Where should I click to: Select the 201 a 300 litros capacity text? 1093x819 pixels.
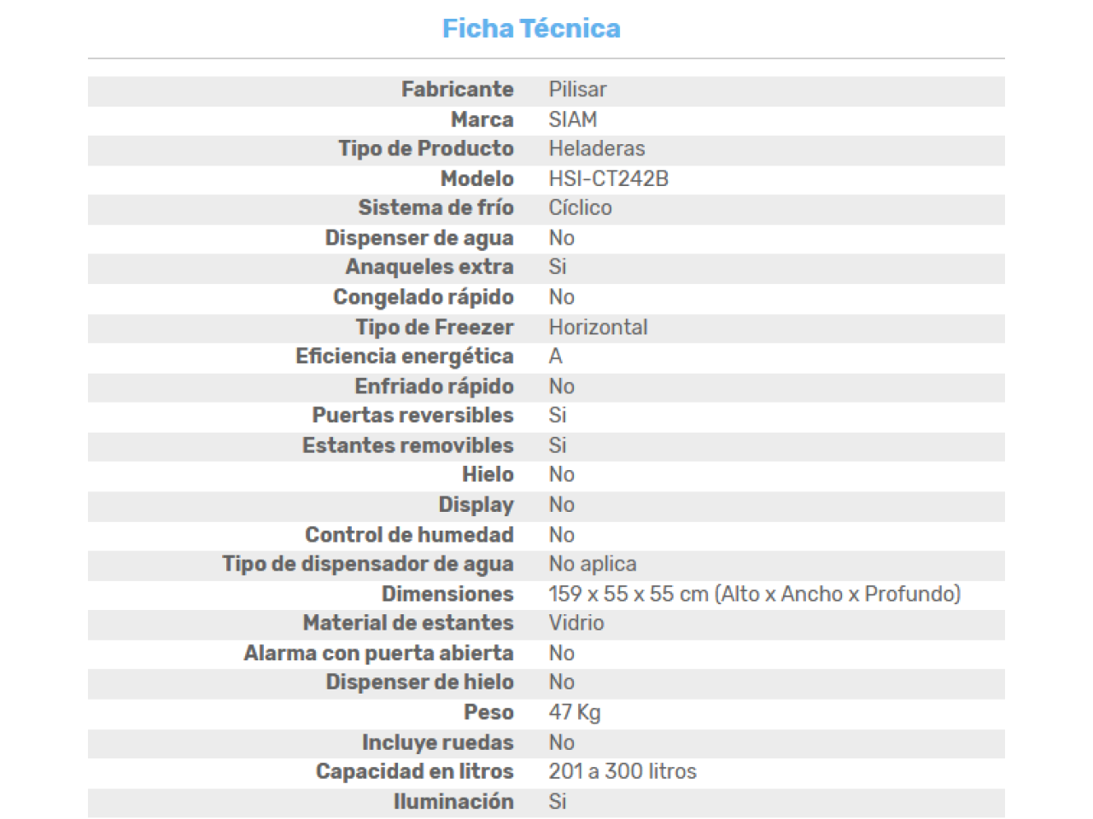coord(622,771)
